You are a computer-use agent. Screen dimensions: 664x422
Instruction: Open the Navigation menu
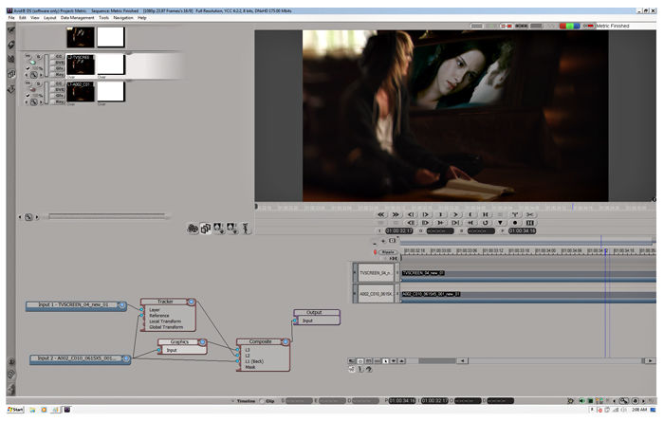pos(123,18)
